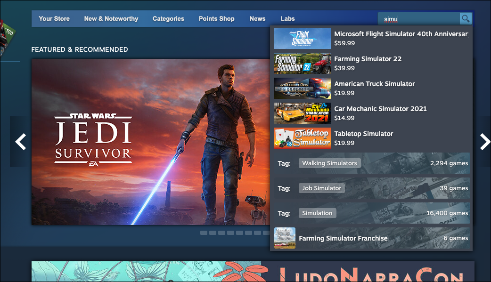491x282 pixels.
Task: Click the $39.99 price text
Action: pos(344,68)
